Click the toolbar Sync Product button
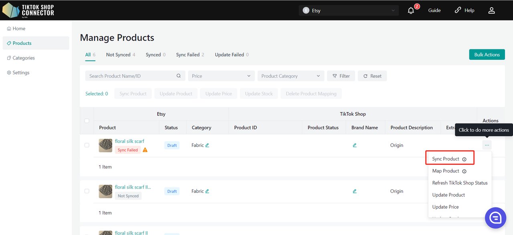This screenshot has width=513, height=235. click(x=133, y=94)
